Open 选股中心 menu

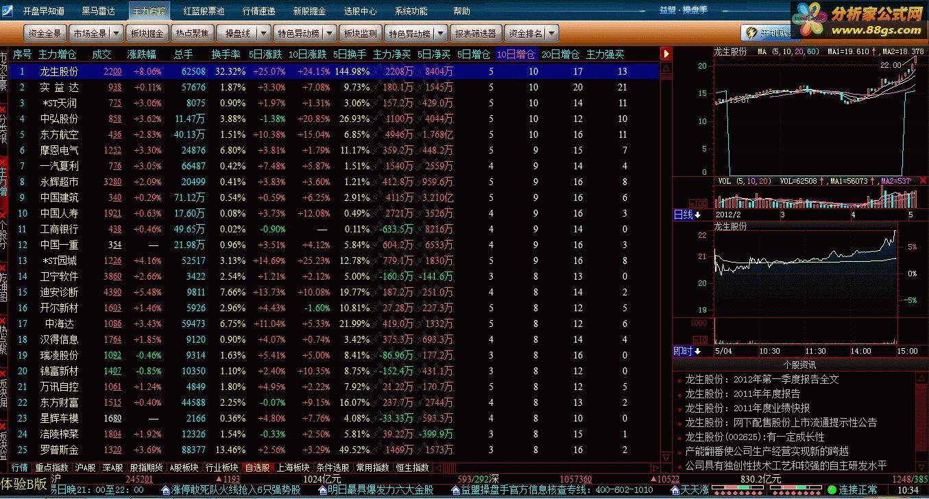(x=361, y=11)
